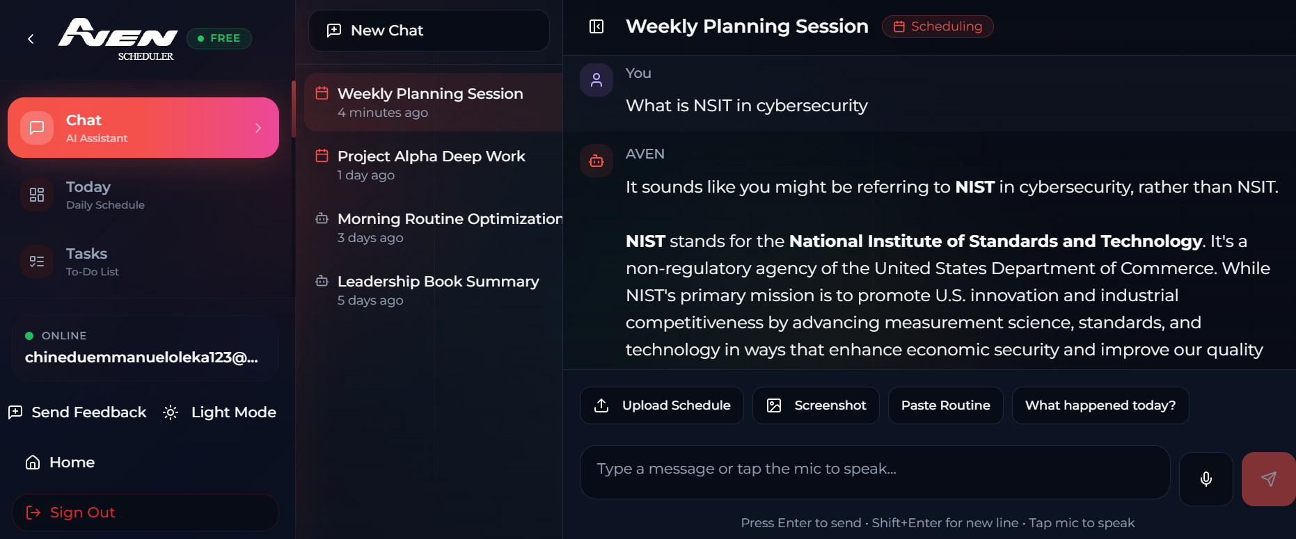1296x539 pixels.
Task: Click Upload Schedule quick action
Action: [662, 405]
